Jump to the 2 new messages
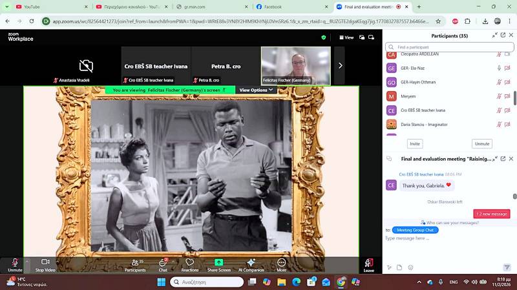The width and height of the screenshot is (517, 290). click(492, 214)
